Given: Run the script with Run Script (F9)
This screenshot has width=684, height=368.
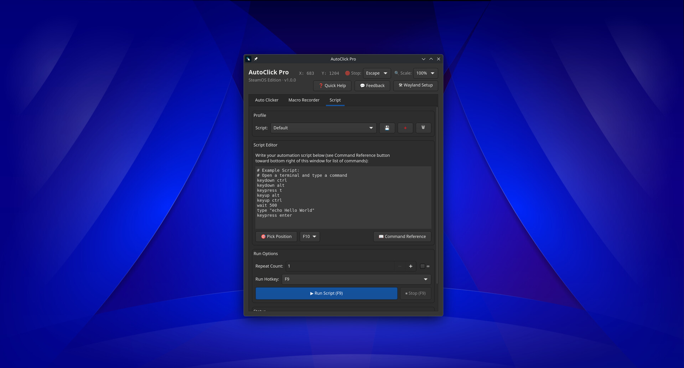Looking at the screenshot, I should click(x=326, y=293).
